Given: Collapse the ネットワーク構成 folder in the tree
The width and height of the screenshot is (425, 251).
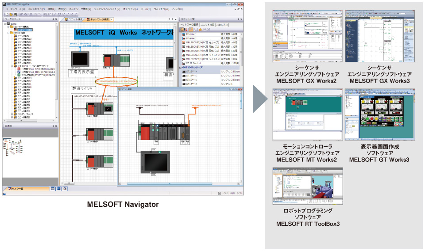Looking at the screenshot, I should click(x=8, y=27).
